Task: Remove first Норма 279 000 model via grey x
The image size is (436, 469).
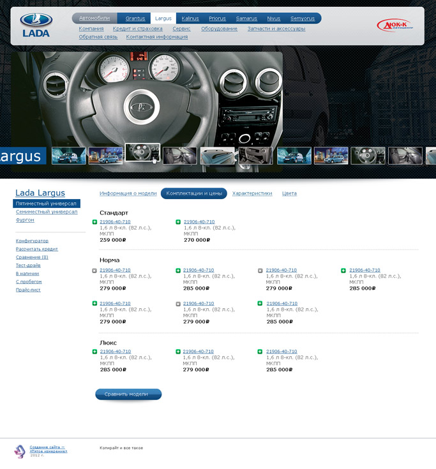Action: pyautogui.click(x=94, y=271)
